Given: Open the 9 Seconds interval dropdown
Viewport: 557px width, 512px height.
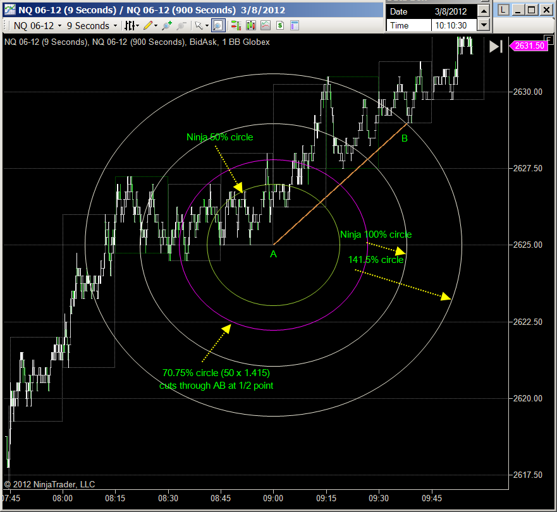Looking at the screenshot, I should tap(92, 26).
